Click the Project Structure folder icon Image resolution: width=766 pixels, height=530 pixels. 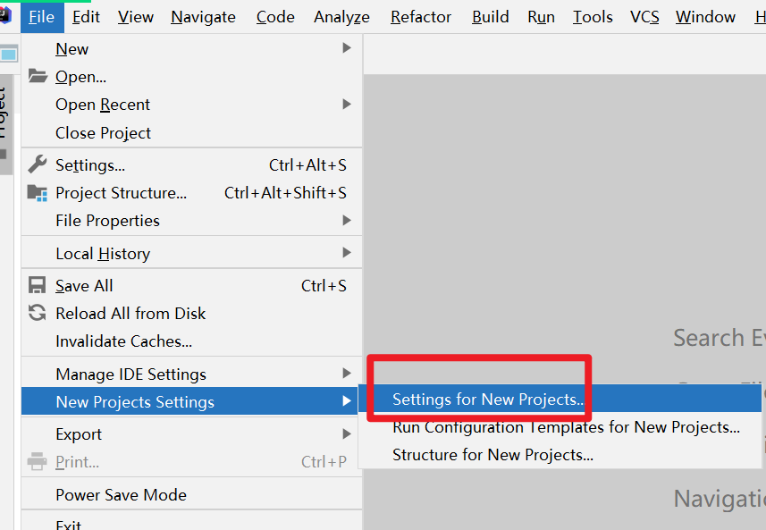click(x=38, y=193)
